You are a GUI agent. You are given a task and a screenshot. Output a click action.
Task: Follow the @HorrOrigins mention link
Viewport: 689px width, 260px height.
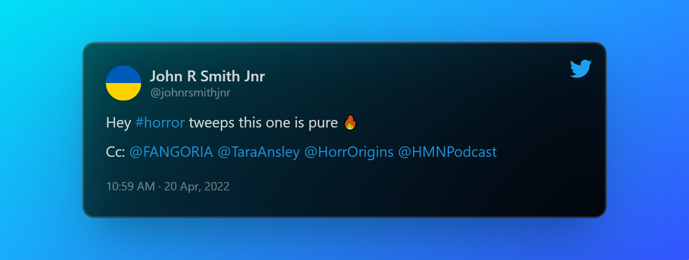(349, 152)
